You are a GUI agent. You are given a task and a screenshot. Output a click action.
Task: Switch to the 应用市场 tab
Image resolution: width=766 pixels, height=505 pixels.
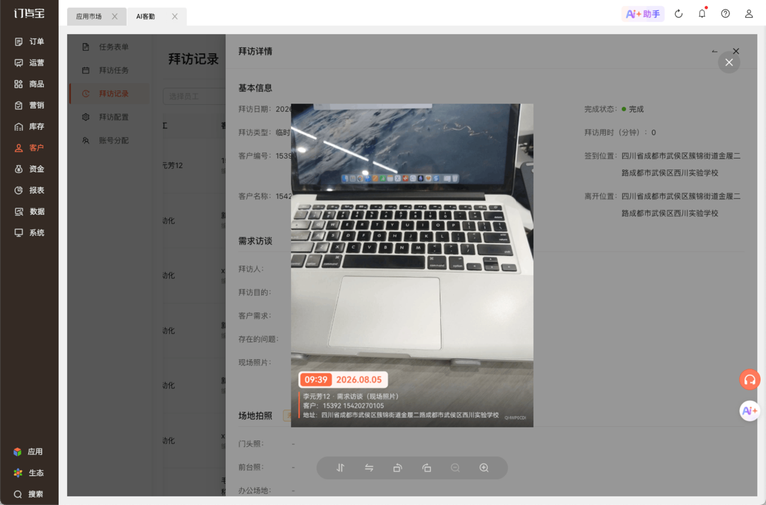pos(89,17)
